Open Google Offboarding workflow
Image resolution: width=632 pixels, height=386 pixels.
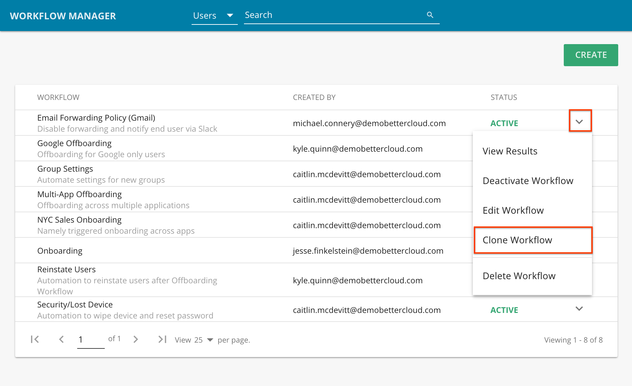tap(74, 143)
